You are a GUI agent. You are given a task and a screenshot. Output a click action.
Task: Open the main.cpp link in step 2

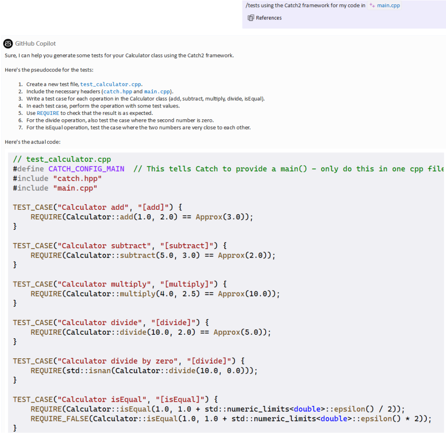[x=157, y=91]
